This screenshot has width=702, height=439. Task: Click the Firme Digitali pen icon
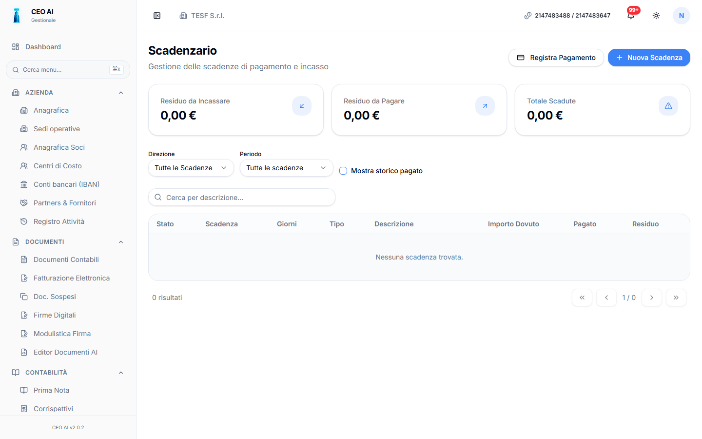pos(24,315)
